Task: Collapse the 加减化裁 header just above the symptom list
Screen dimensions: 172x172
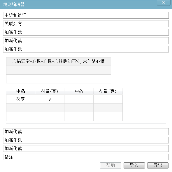Action: point(86,49)
